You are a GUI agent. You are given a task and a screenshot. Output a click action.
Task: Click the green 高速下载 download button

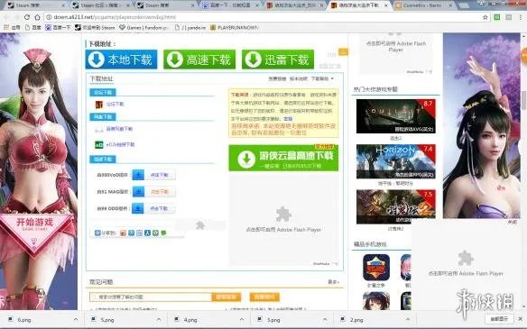pyautogui.click(x=199, y=59)
